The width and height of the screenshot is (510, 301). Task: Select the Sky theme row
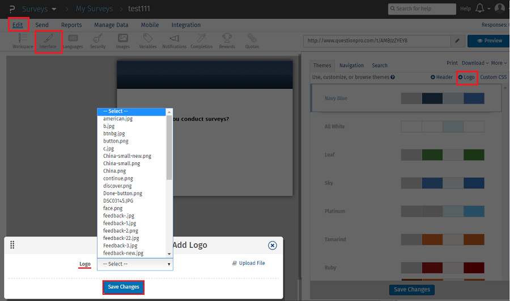tap(406, 183)
